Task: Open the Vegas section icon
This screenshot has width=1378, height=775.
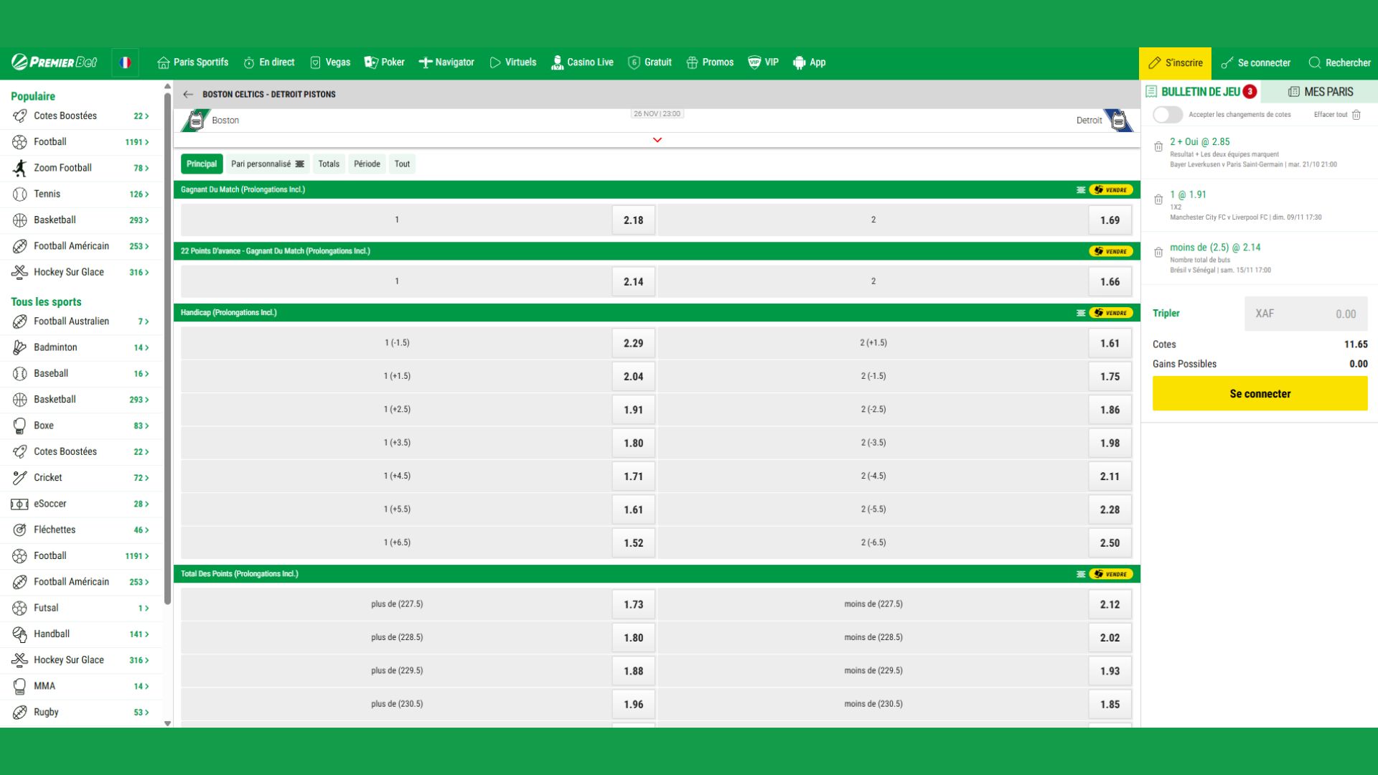Action: pos(316,62)
